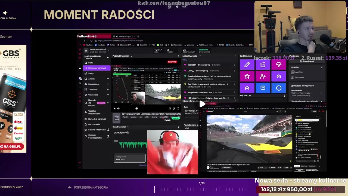Expand the Społeczność sidebar section
Viewport: 348px width, 196px height.
(108, 84)
